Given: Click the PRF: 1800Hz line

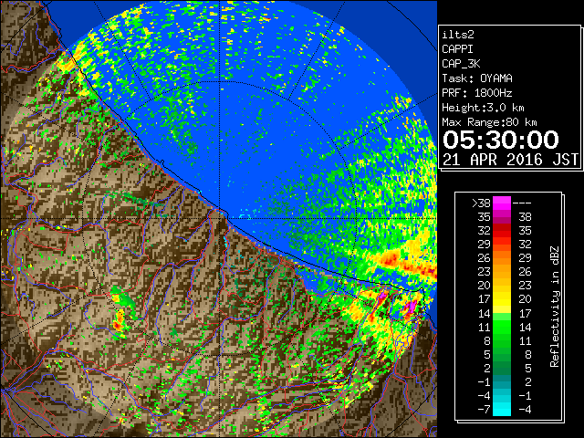Looking at the screenshot, I should (x=477, y=93).
